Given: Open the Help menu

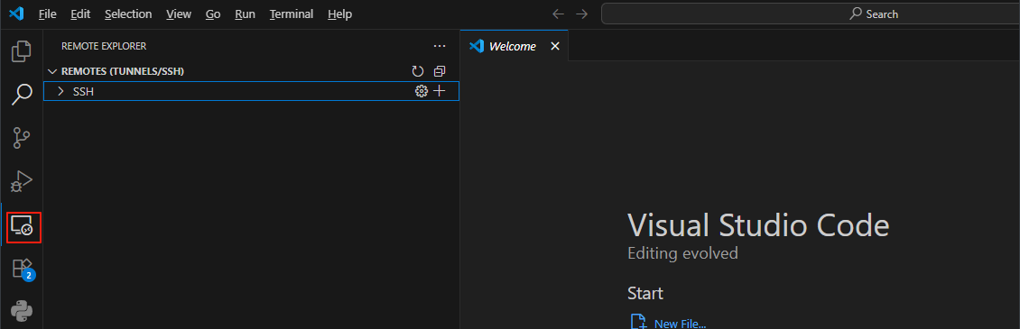Looking at the screenshot, I should click(339, 14).
